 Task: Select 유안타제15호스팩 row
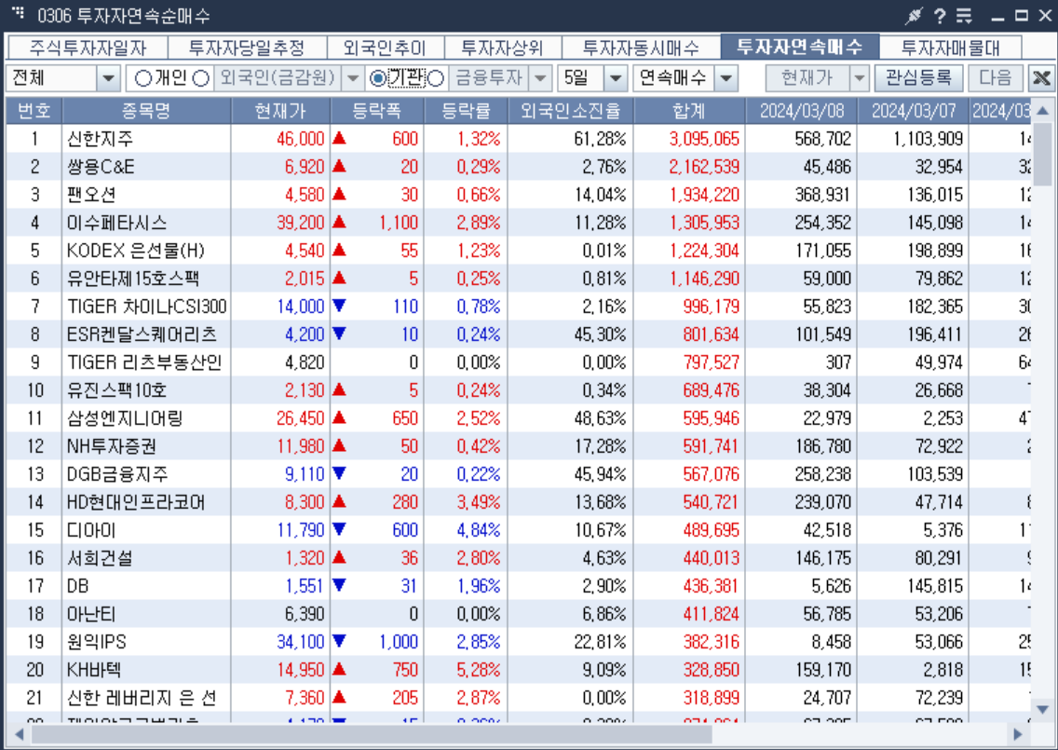click(518, 279)
